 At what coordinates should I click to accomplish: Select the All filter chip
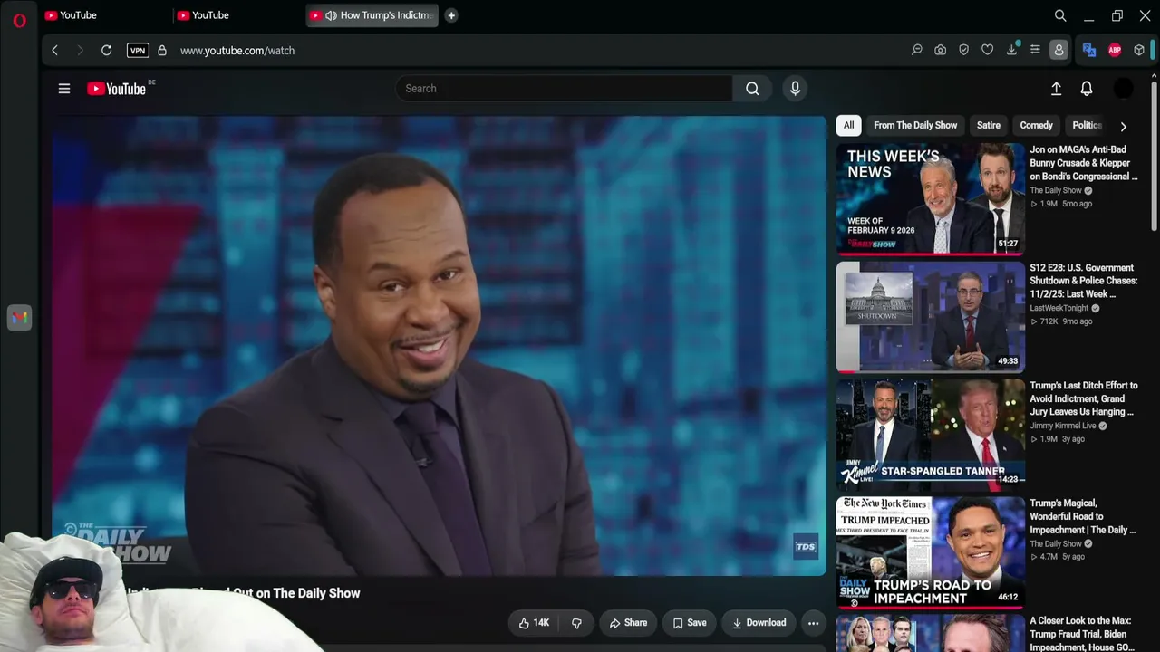pos(848,125)
